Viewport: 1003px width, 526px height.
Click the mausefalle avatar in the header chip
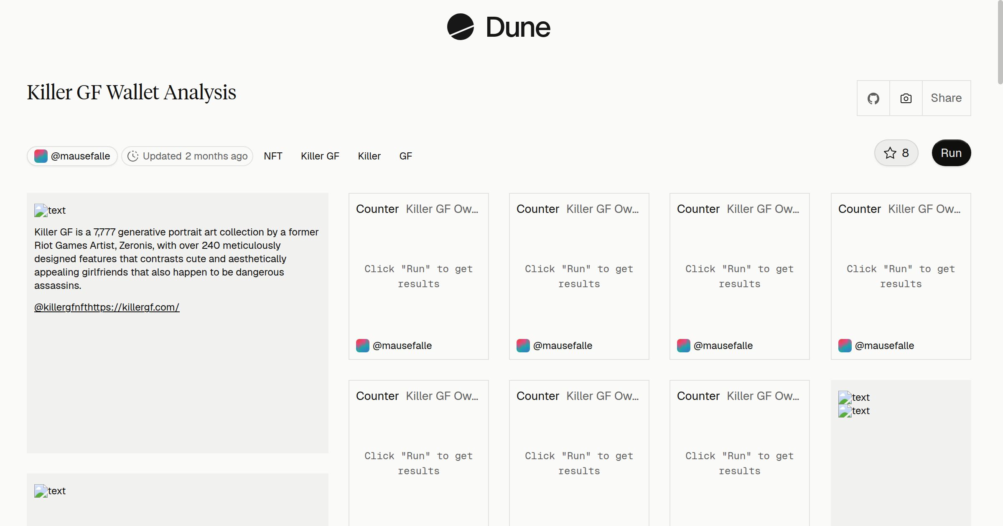pyautogui.click(x=41, y=156)
